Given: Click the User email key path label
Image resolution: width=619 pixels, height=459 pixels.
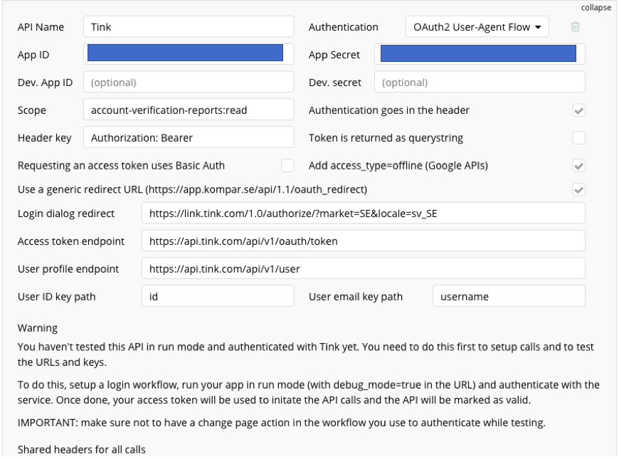Looking at the screenshot, I should [356, 297].
